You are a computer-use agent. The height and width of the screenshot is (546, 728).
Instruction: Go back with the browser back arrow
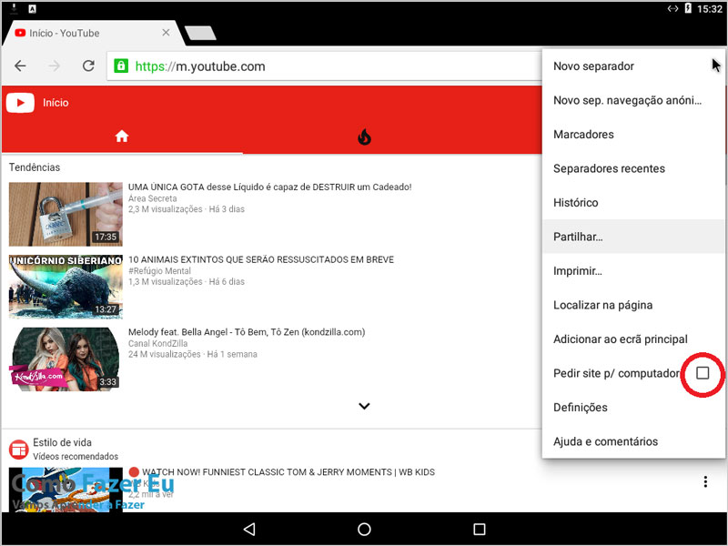(x=20, y=66)
